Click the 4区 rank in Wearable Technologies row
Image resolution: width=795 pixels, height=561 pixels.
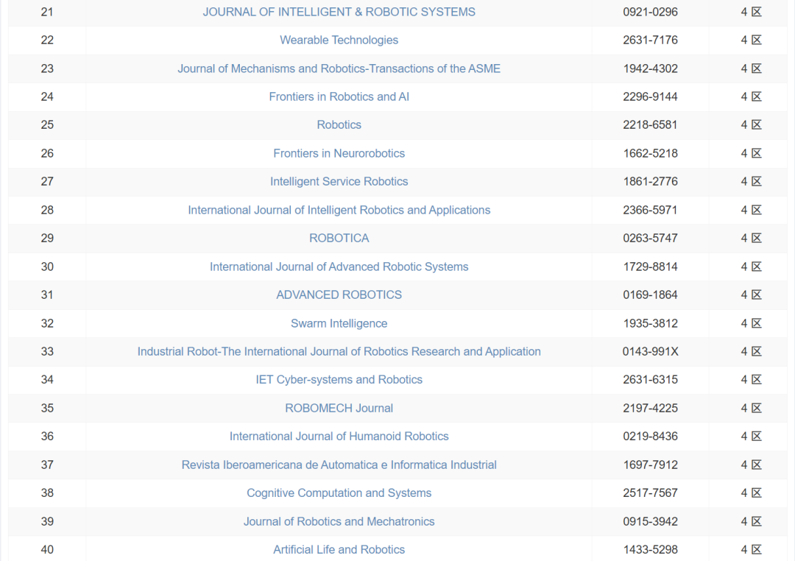[x=751, y=40]
